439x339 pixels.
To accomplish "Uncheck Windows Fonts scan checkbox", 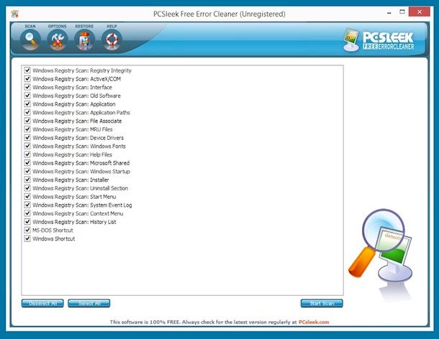I will coord(27,146).
